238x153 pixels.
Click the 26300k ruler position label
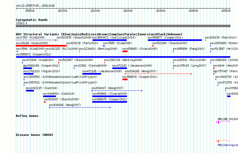161,11
